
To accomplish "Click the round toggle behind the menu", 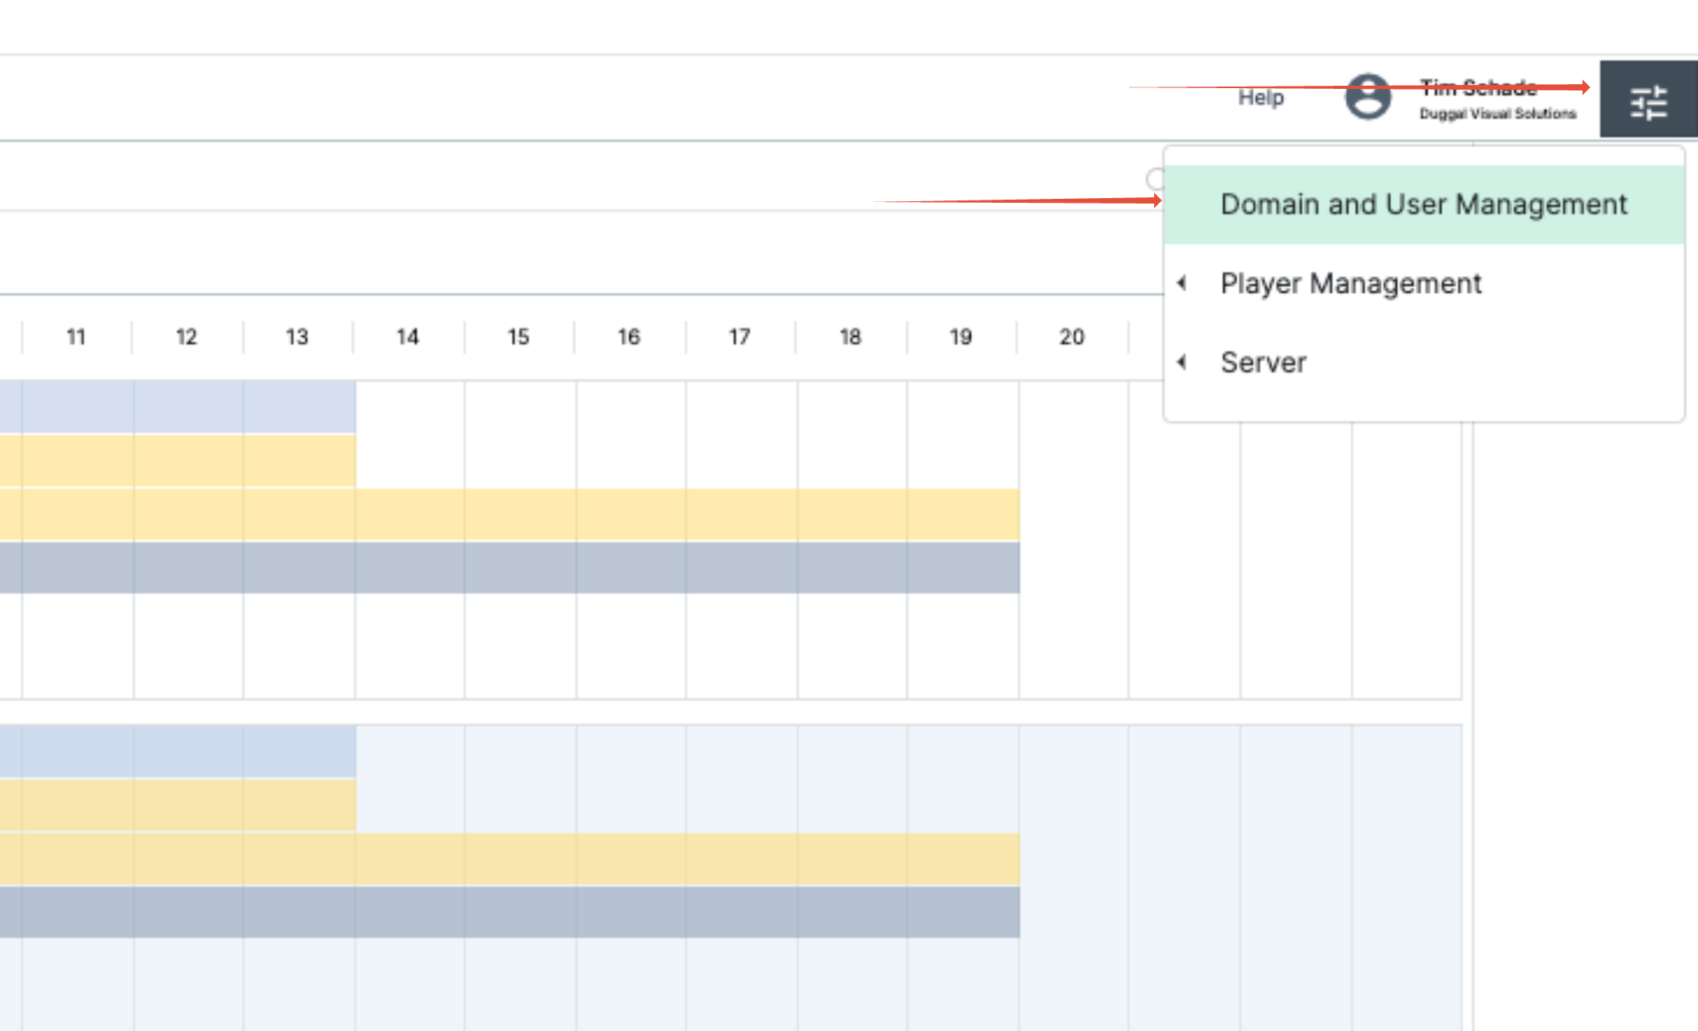I will [1155, 179].
